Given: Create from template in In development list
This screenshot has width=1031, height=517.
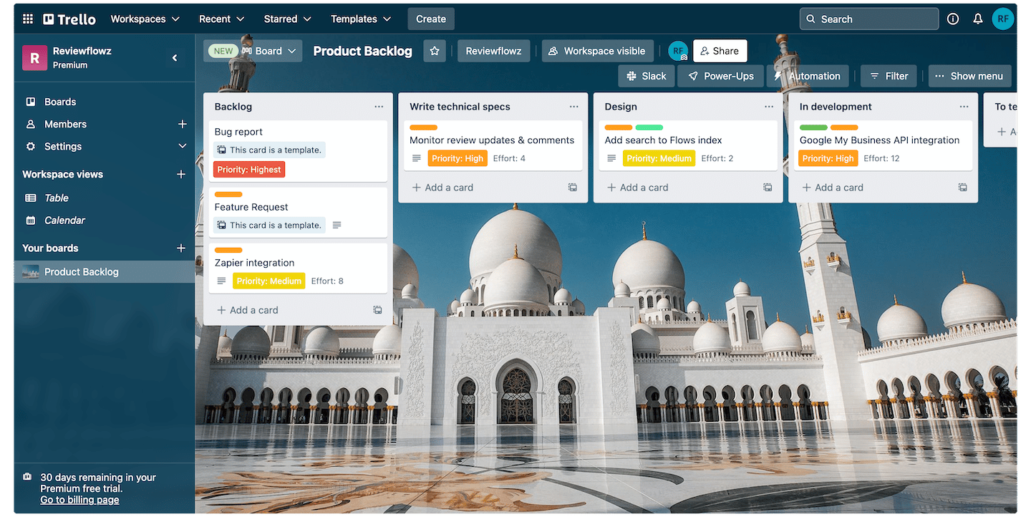Looking at the screenshot, I should (x=963, y=188).
